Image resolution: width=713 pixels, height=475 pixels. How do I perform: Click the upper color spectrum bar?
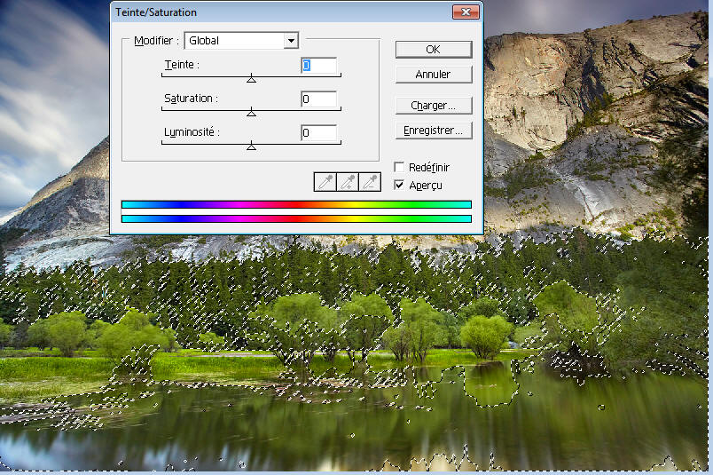point(296,204)
